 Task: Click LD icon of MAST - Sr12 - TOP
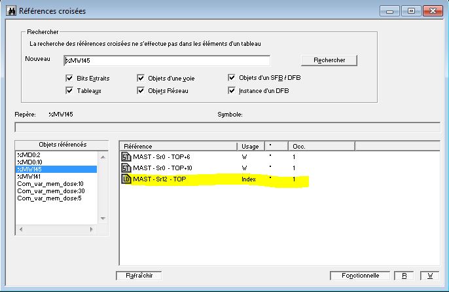tap(126, 179)
